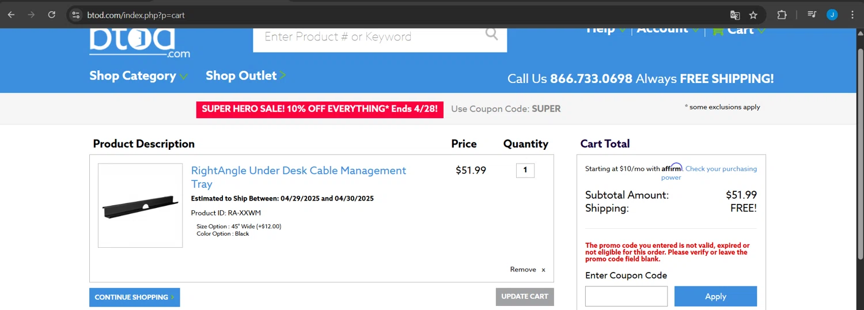Click the btod.com address bar URL
Viewport: 864px width, 310px height.
(x=136, y=16)
